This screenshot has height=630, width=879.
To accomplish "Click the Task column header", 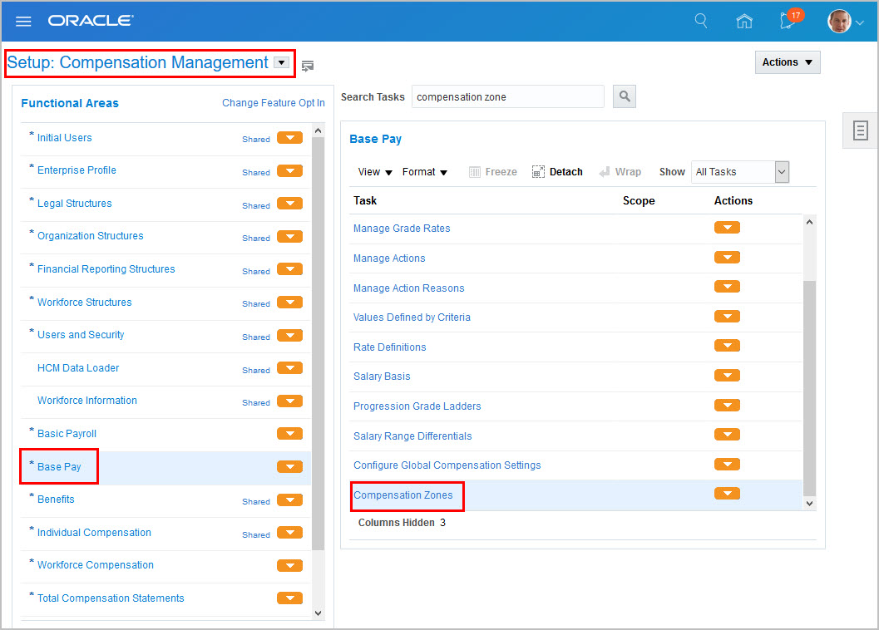I will tap(365, 200).
